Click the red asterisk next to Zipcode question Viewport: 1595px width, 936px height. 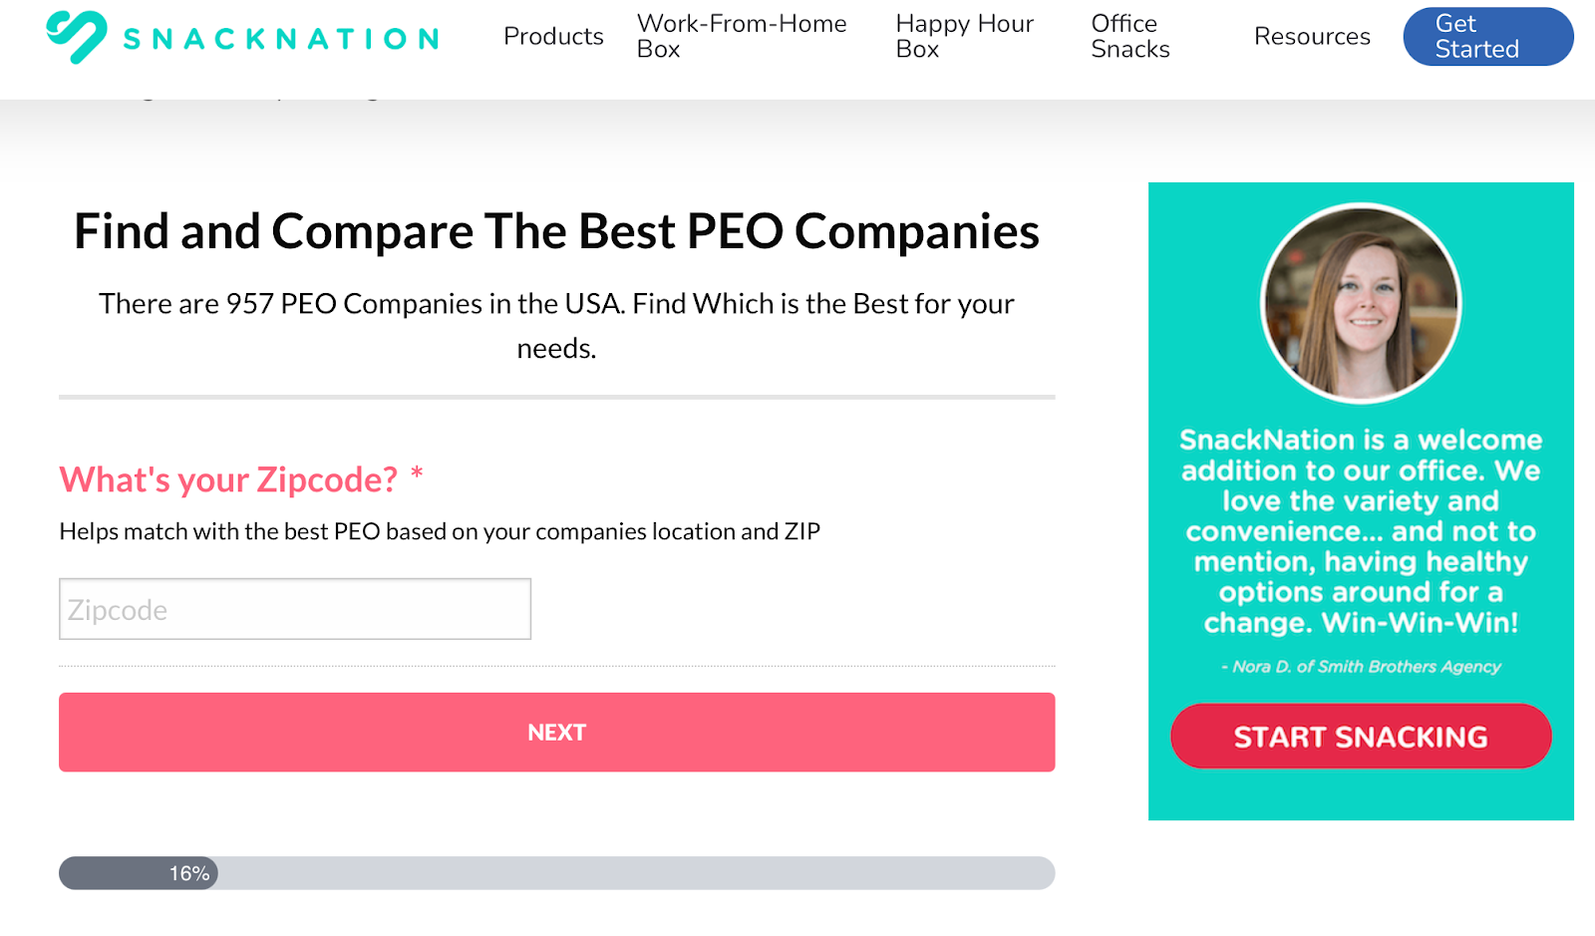416,476
